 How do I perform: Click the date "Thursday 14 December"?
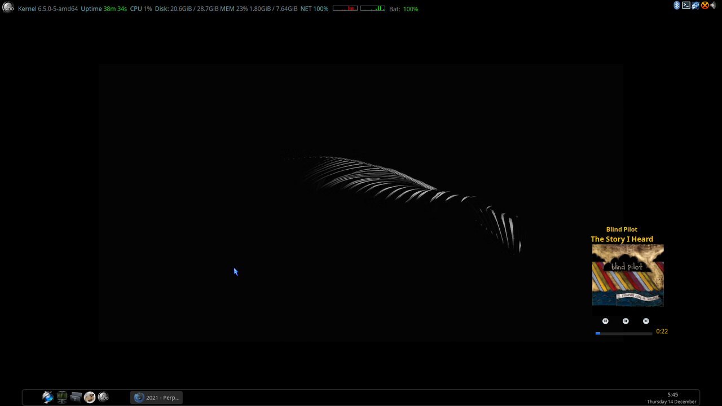[672, 401]
